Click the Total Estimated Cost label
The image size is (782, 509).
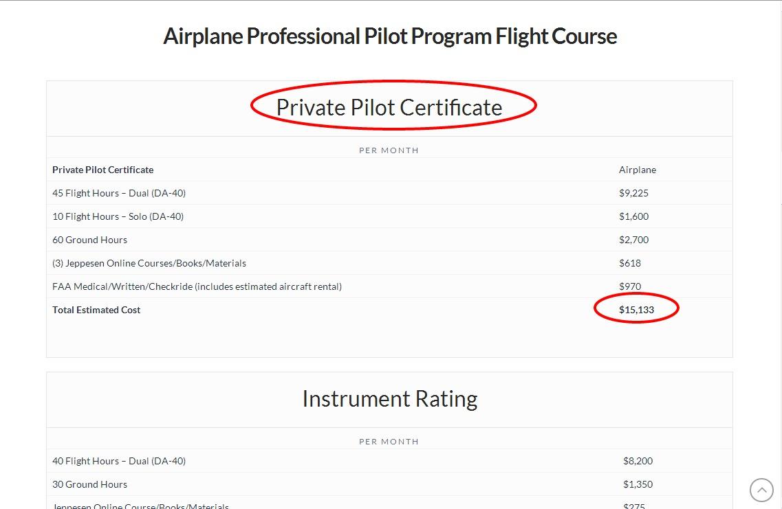[x=96, y=310]
